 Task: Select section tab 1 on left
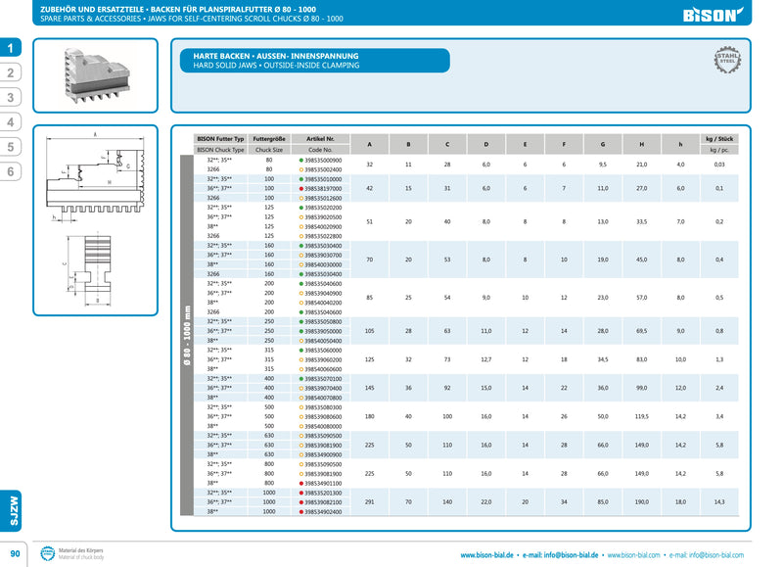click(x=11, y=48)
